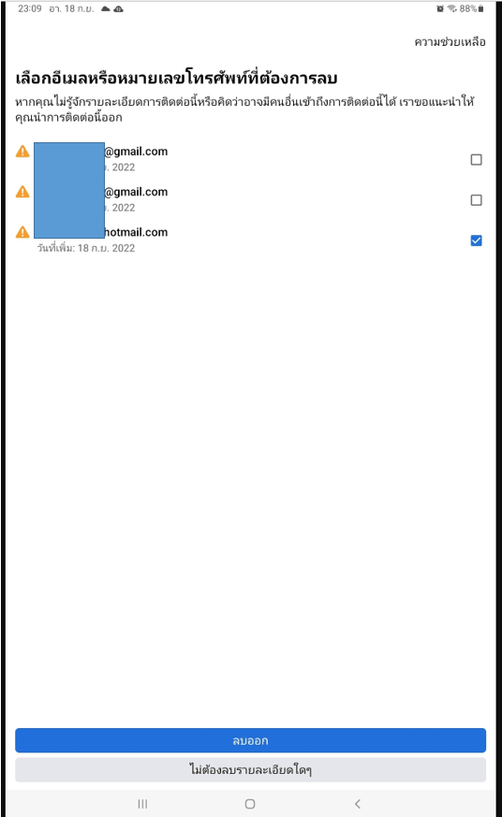Click warning icon beside hotmail address
This screenshot has width=502, height=817.
(x=22, y=232)
